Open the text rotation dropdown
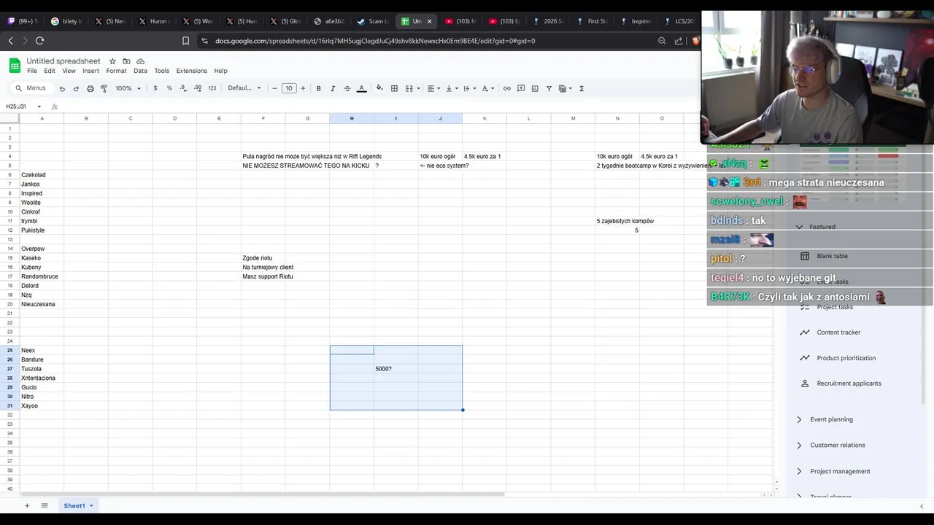934x525 pixels. (x=487, y=88)
